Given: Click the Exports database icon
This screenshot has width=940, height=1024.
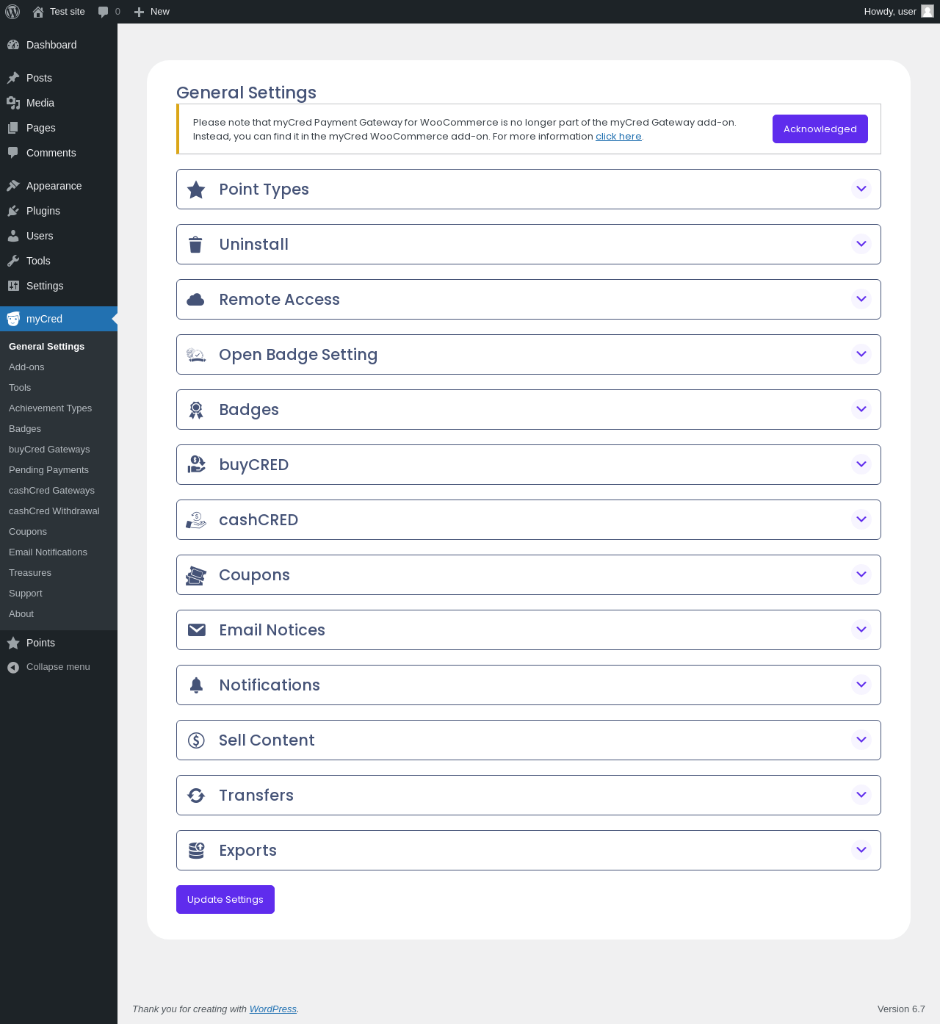Looking at the screenshot, I should coord(196,851).
